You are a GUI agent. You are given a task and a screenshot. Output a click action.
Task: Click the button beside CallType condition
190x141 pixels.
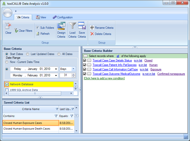89,69
